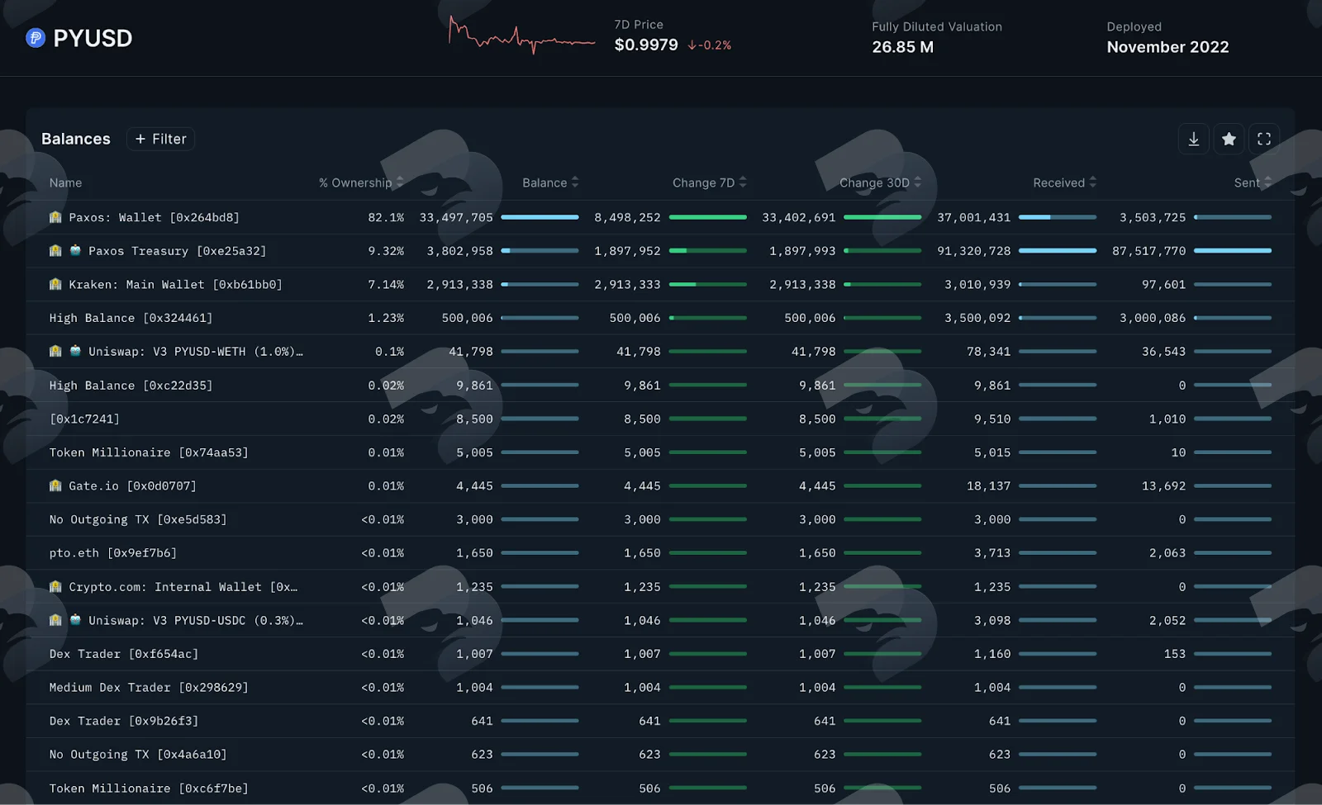Image resolution: width=1322 pixels, height=805 pixels.
Task: Open Paxos: Wallet [0x264bd8] address
Action: (154, 217)
